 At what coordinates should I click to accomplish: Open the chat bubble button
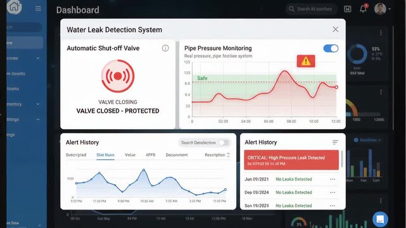380,219
